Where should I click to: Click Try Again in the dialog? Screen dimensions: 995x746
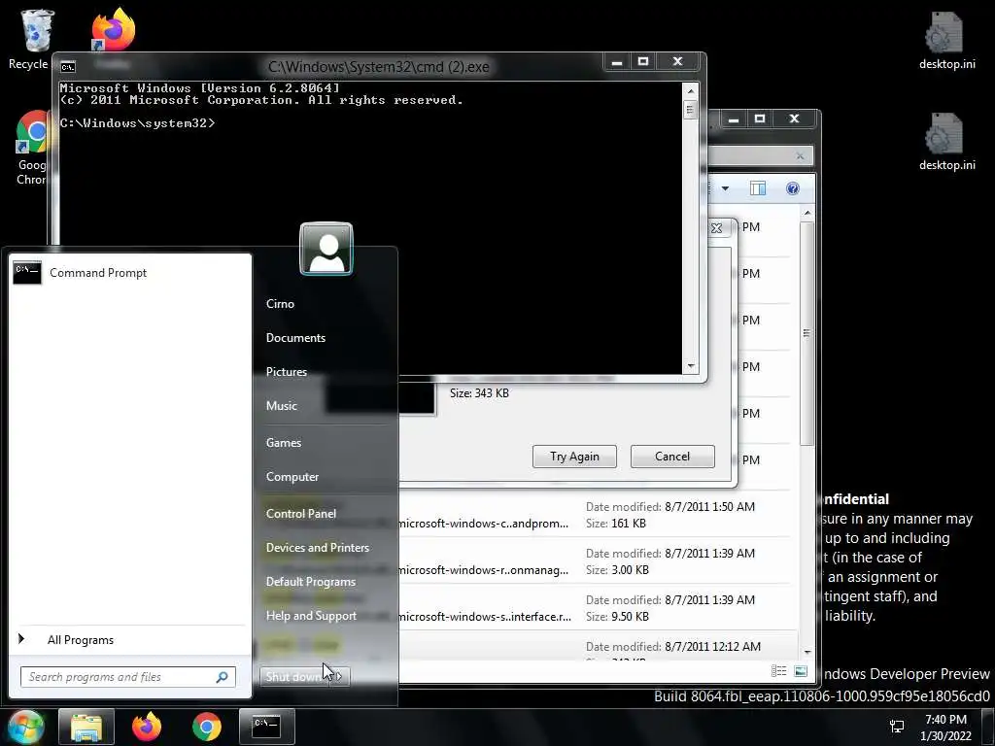[x=574, y=457]
